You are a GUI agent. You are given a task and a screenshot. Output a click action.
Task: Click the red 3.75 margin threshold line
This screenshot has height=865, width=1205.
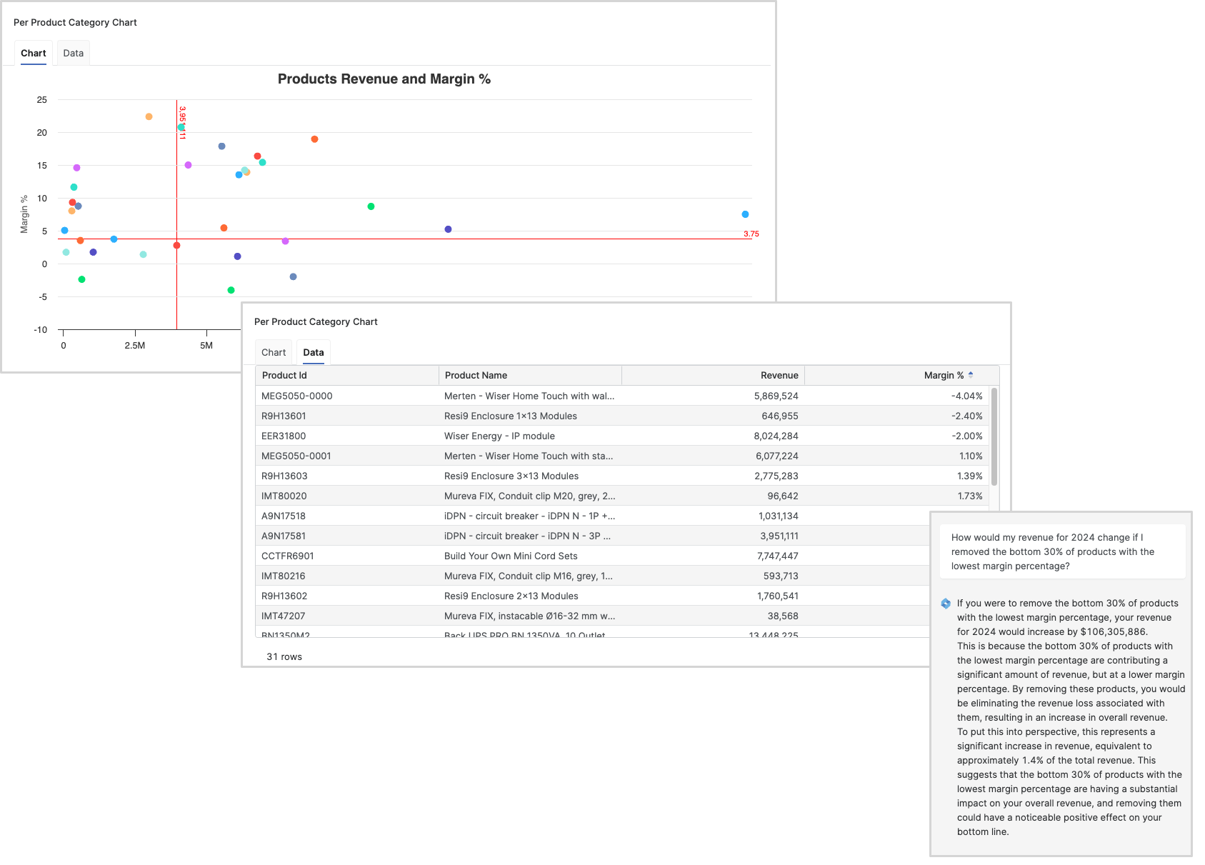[500, 239]
